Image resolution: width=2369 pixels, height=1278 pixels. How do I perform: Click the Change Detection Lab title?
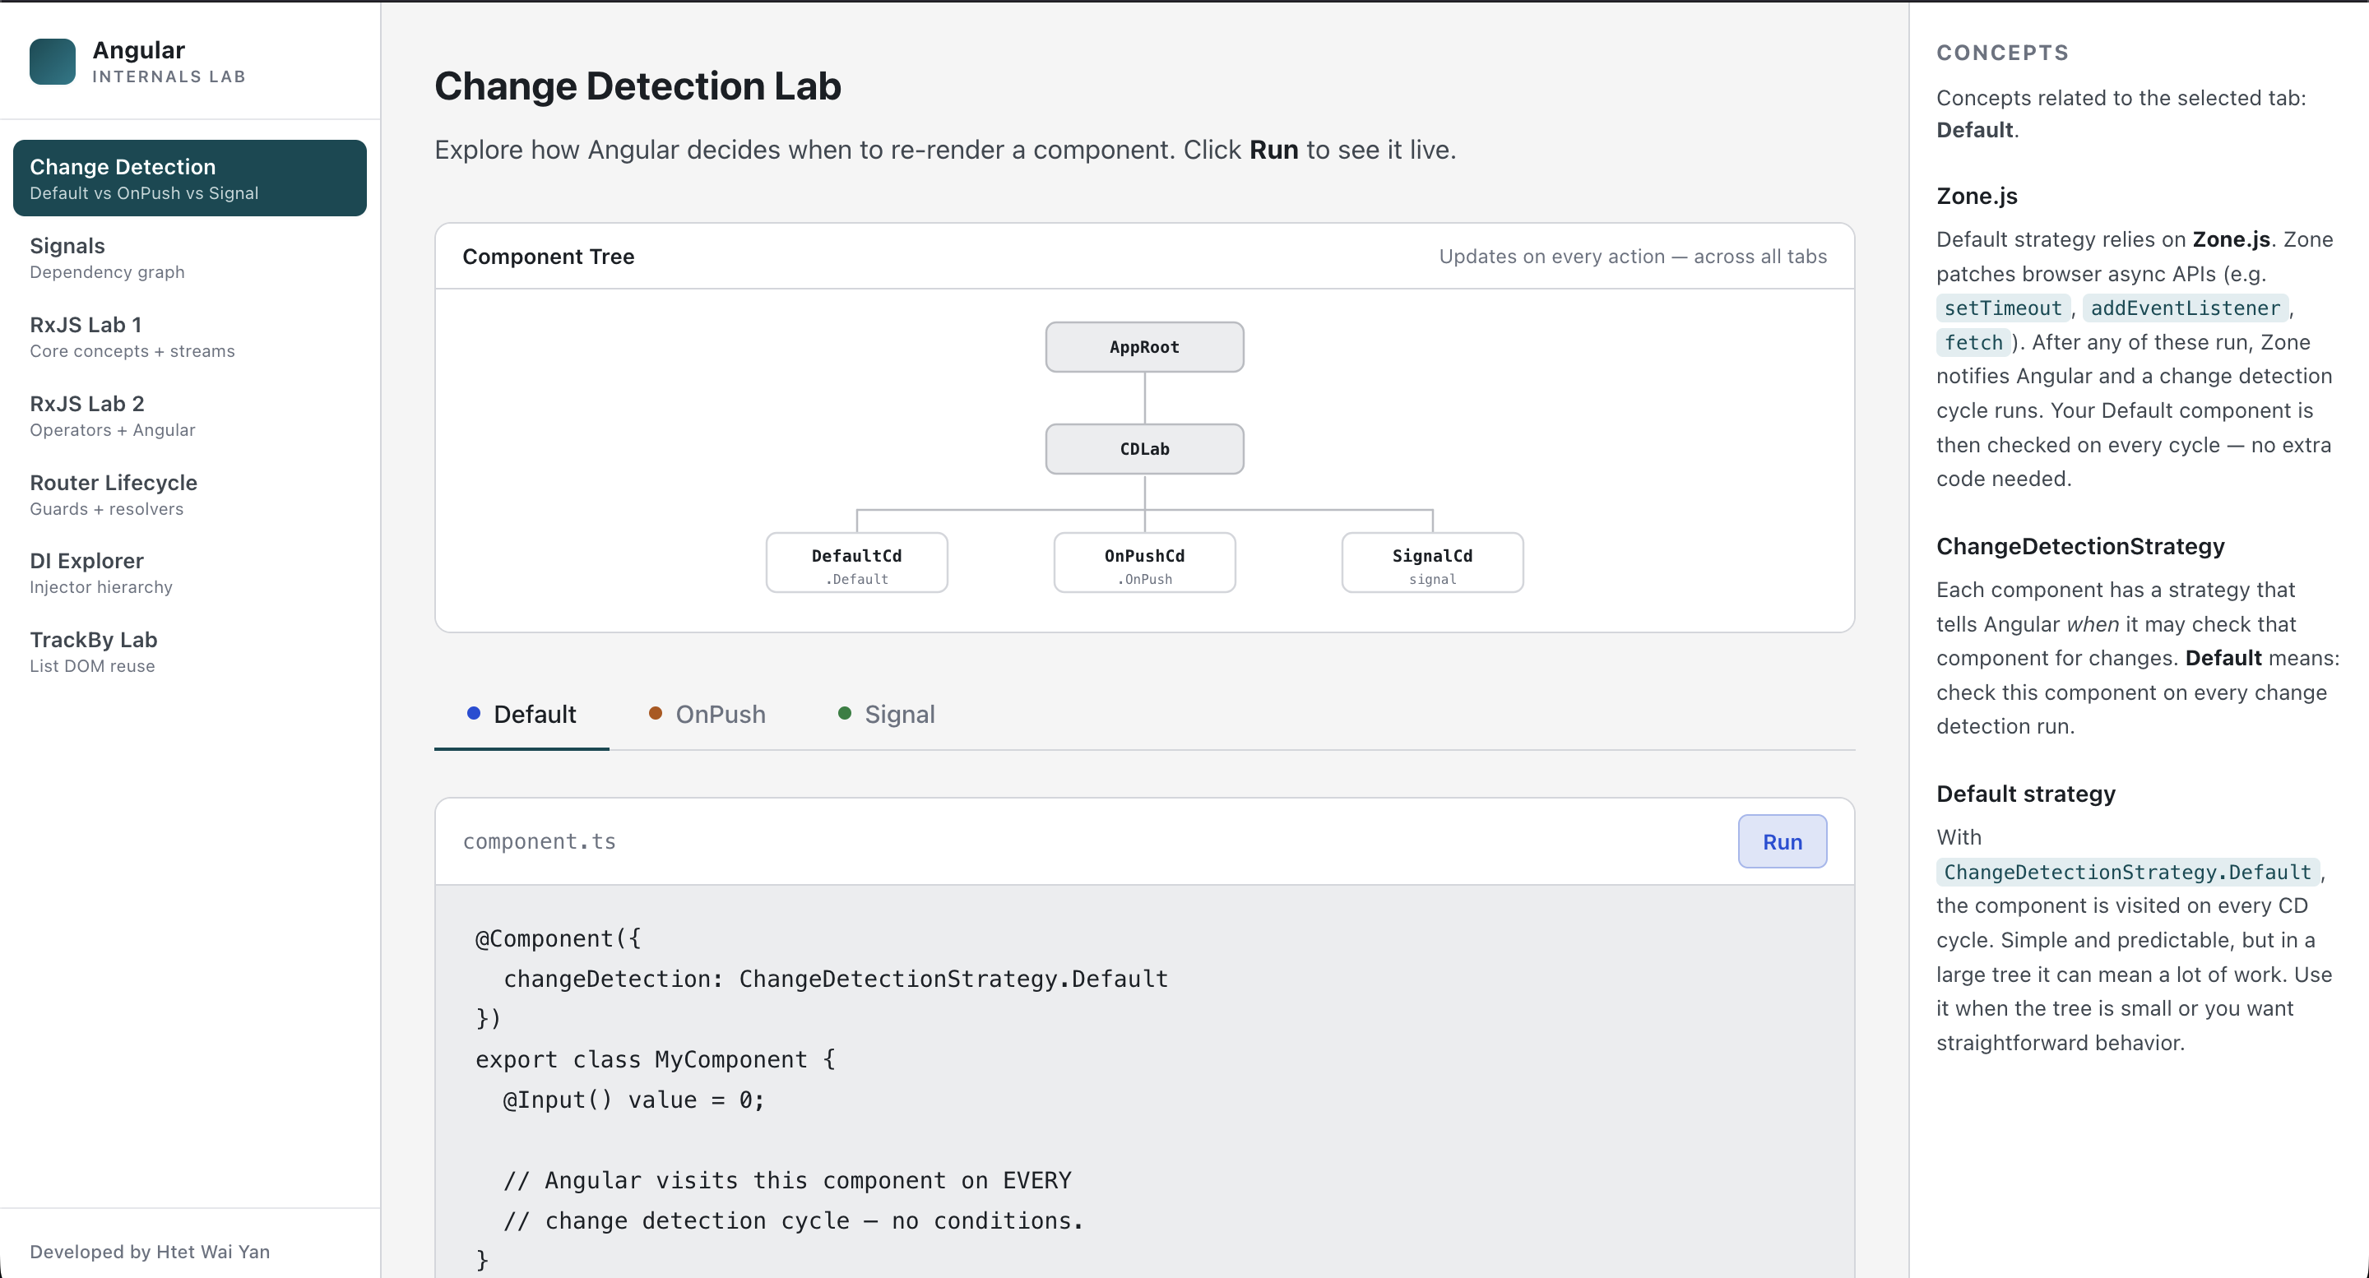coord(637,86)
